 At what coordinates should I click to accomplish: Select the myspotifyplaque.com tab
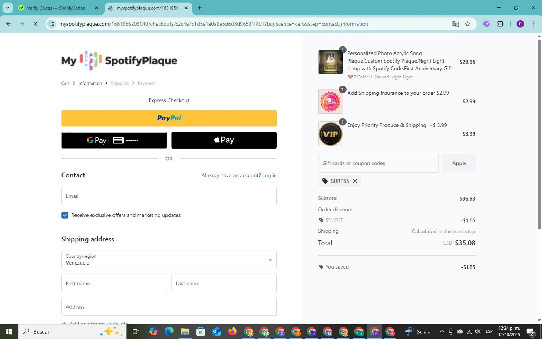(x=147, y=8)
